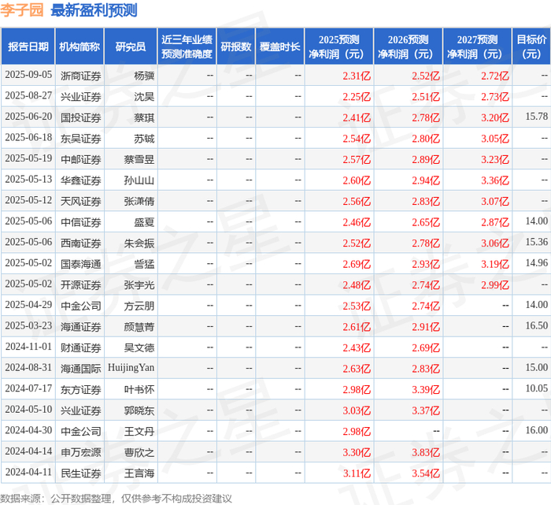Click 民生证券 institution cell
This screenshot has width=551, height=505.
[x=81, y=473]
